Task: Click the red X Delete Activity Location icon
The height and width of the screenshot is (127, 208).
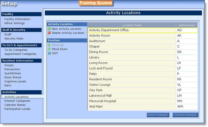Action: (49, 33)
